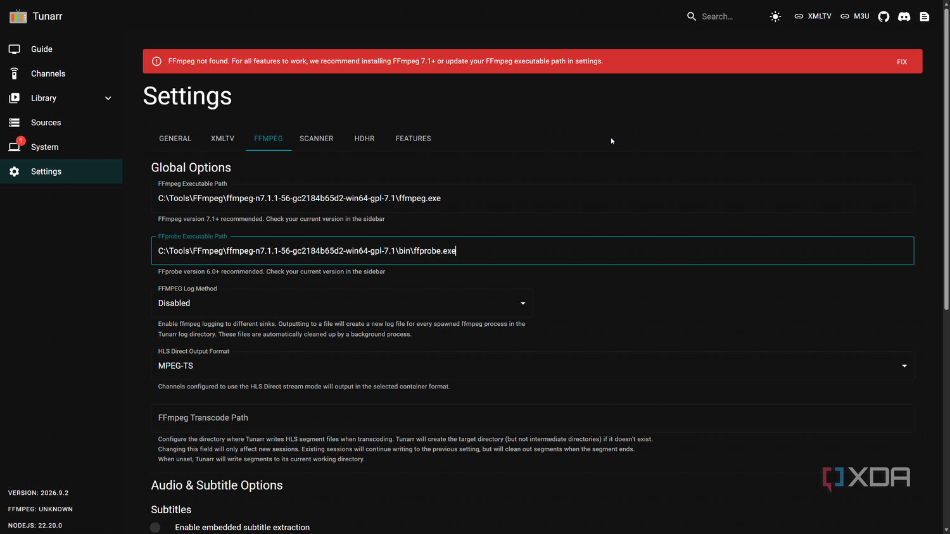This screenshot has height=534, width=950.
Task: Click FIX in the FFmpeg alert
Action: (902, 62)
